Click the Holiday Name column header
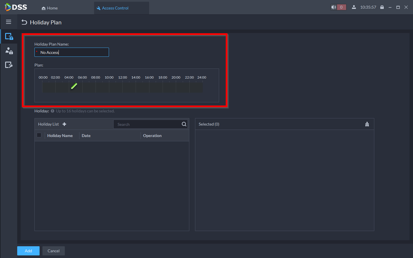 tap(60, 136)
